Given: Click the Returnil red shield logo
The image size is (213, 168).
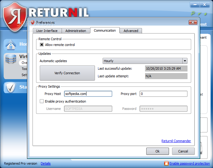Looking at the screenshot, I should [15, 17].
